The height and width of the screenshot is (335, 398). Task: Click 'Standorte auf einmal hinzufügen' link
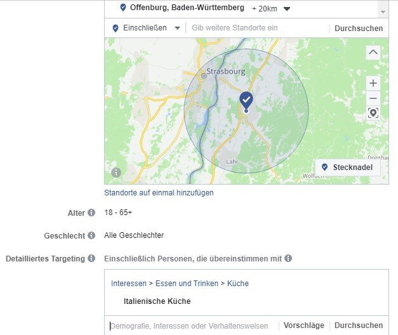tap(159, 192)
